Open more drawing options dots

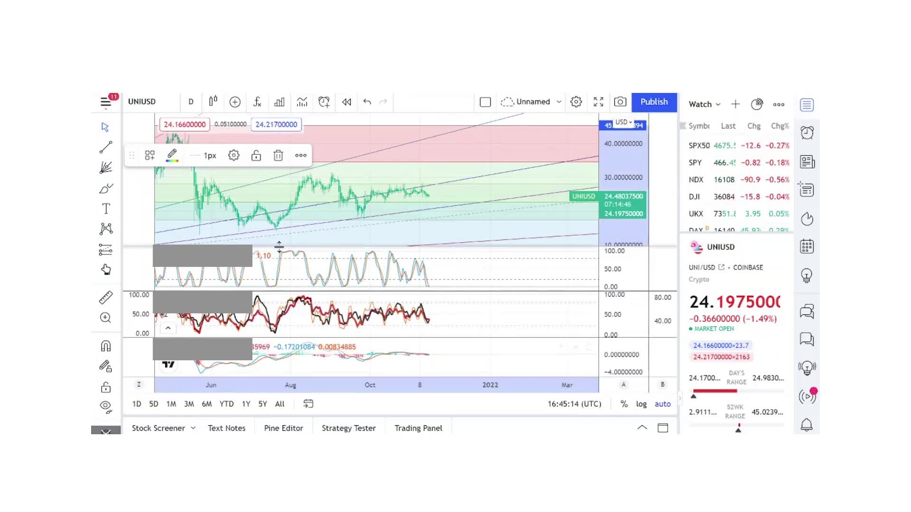pyautogui.click(x=301, y=155)
